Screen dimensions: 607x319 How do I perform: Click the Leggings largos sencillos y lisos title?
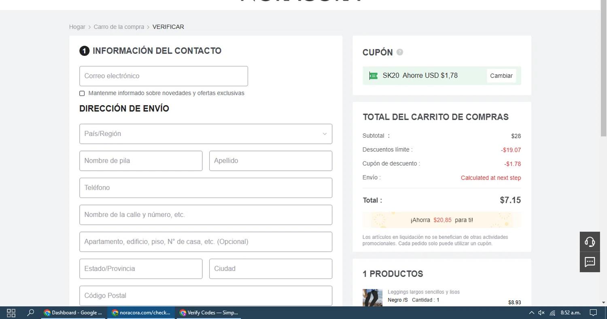pos(424,292)
